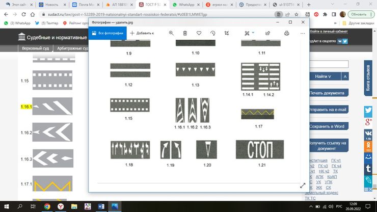Print the photo with printer icon
The height and width of the screenshot is (212, 377).
click(287, 33)
